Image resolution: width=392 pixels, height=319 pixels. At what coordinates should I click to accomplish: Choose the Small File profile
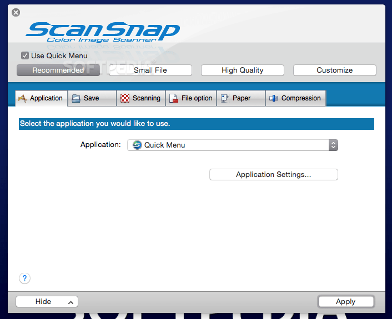click(150, 70)
